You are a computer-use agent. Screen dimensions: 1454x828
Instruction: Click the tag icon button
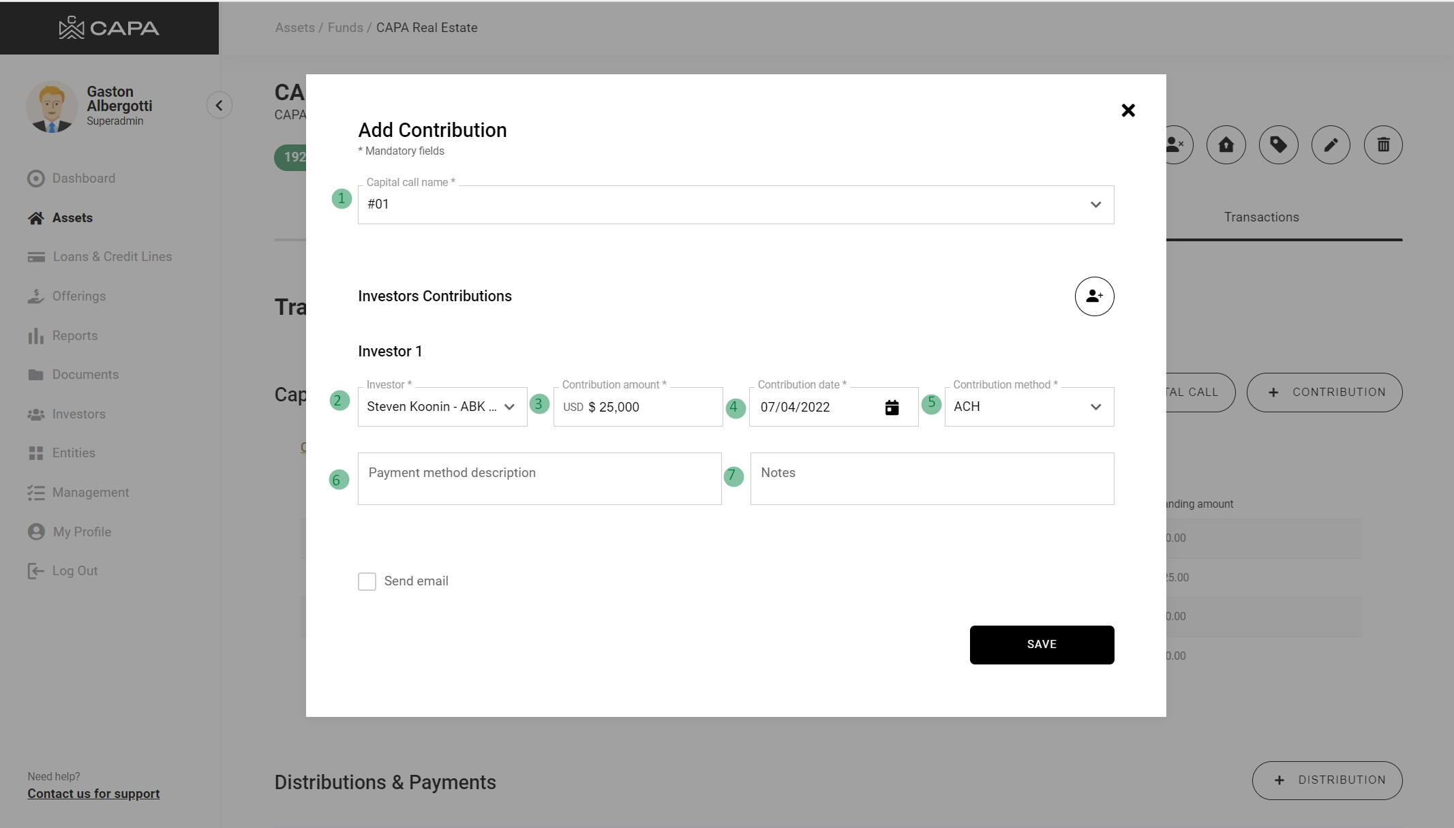click(1278, 145)
